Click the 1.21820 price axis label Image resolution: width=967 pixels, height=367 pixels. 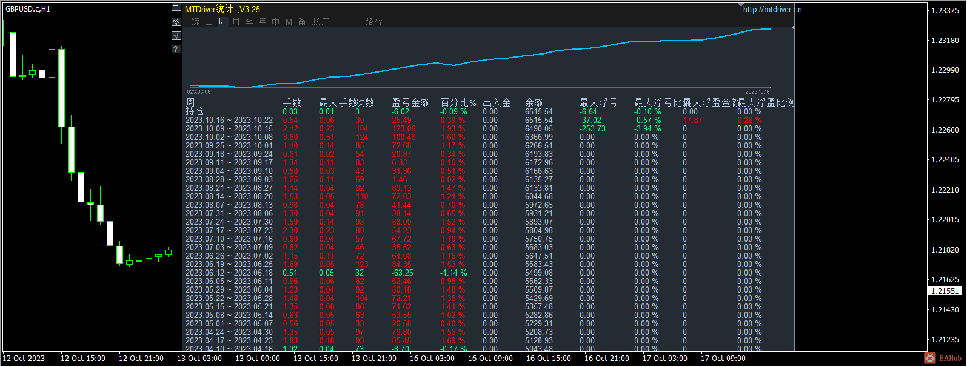coord(945,250)
